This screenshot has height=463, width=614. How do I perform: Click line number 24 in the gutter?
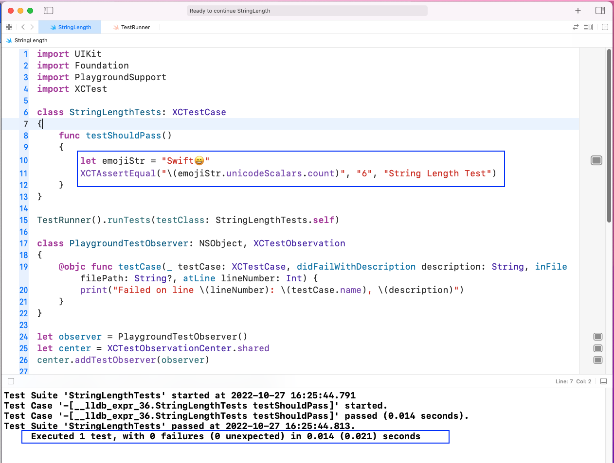click(x=24, y=337)
